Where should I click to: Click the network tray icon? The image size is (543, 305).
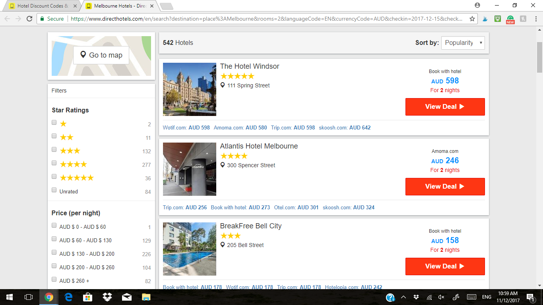click(429, 297)
